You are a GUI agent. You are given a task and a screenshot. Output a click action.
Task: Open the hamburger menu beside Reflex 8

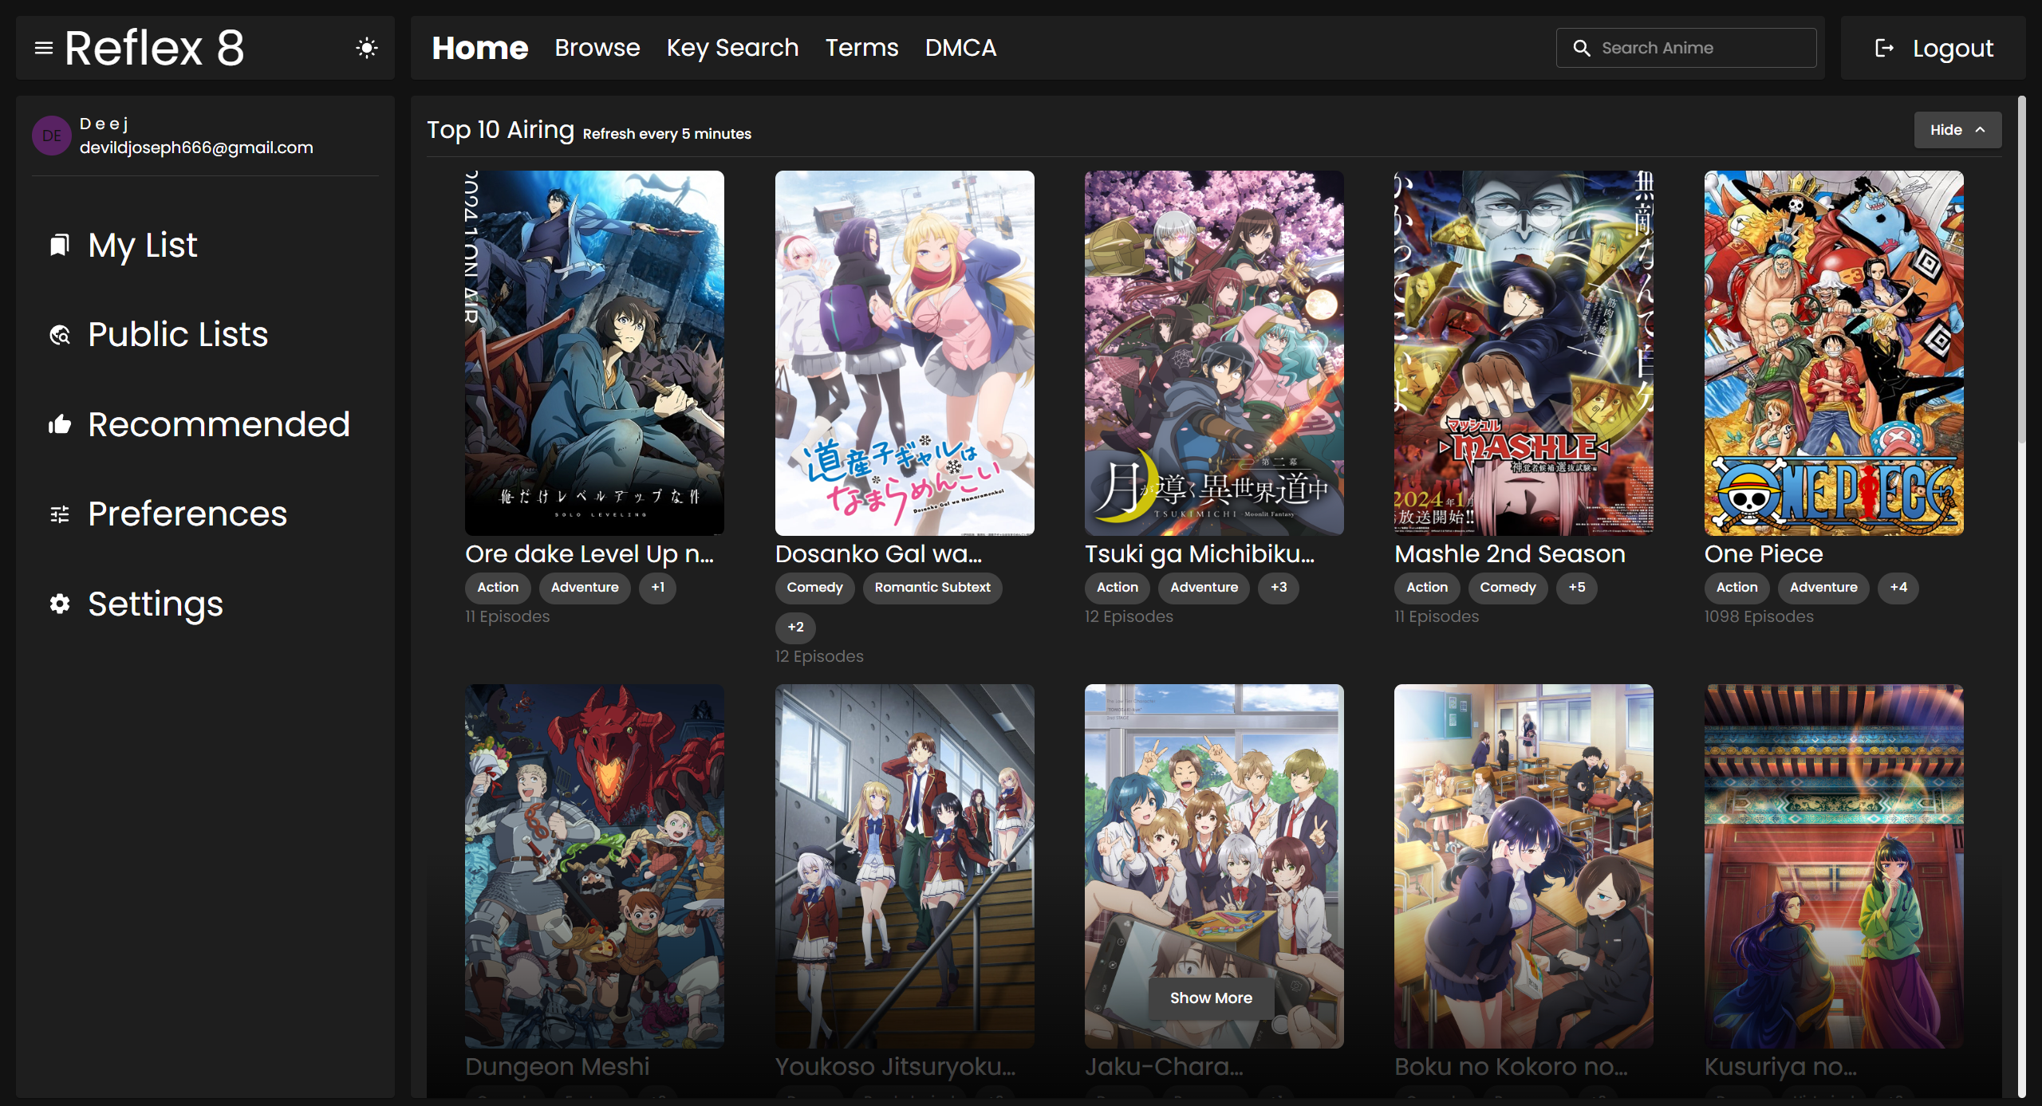(x=44, y=48)
